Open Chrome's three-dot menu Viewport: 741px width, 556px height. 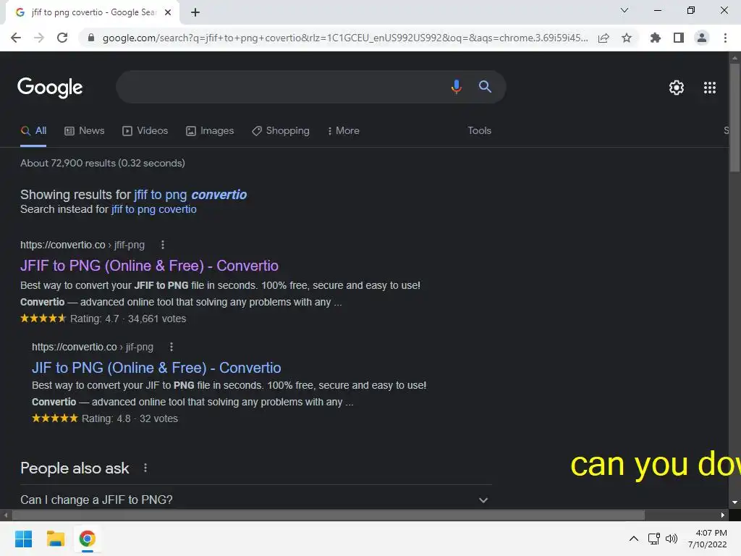[x=725, y=38]
